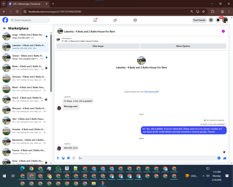Open the notifications bell
This screenshot has width=233, height=187.
(218, 20)
